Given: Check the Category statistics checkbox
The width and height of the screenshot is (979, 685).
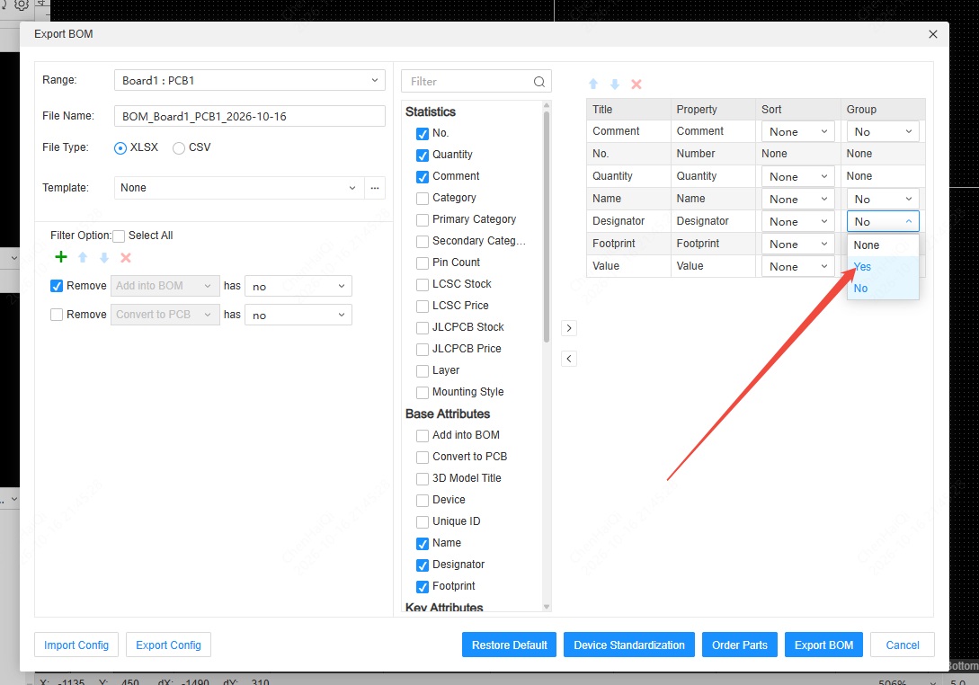Looking at the screenshot, I should coord(422,199).
